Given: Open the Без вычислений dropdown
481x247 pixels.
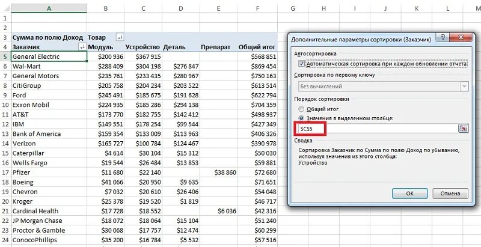Looking at the screenshot, I should [x=464, y=87].
